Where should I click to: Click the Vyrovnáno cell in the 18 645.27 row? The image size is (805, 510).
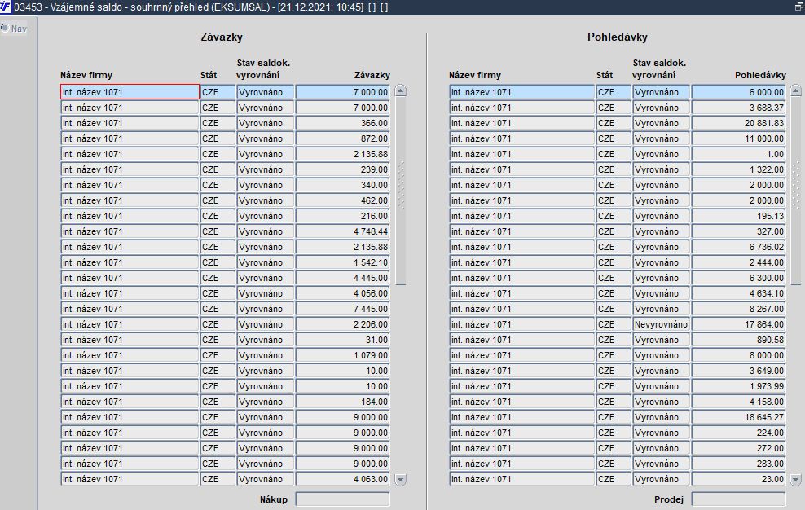point(661,417)
